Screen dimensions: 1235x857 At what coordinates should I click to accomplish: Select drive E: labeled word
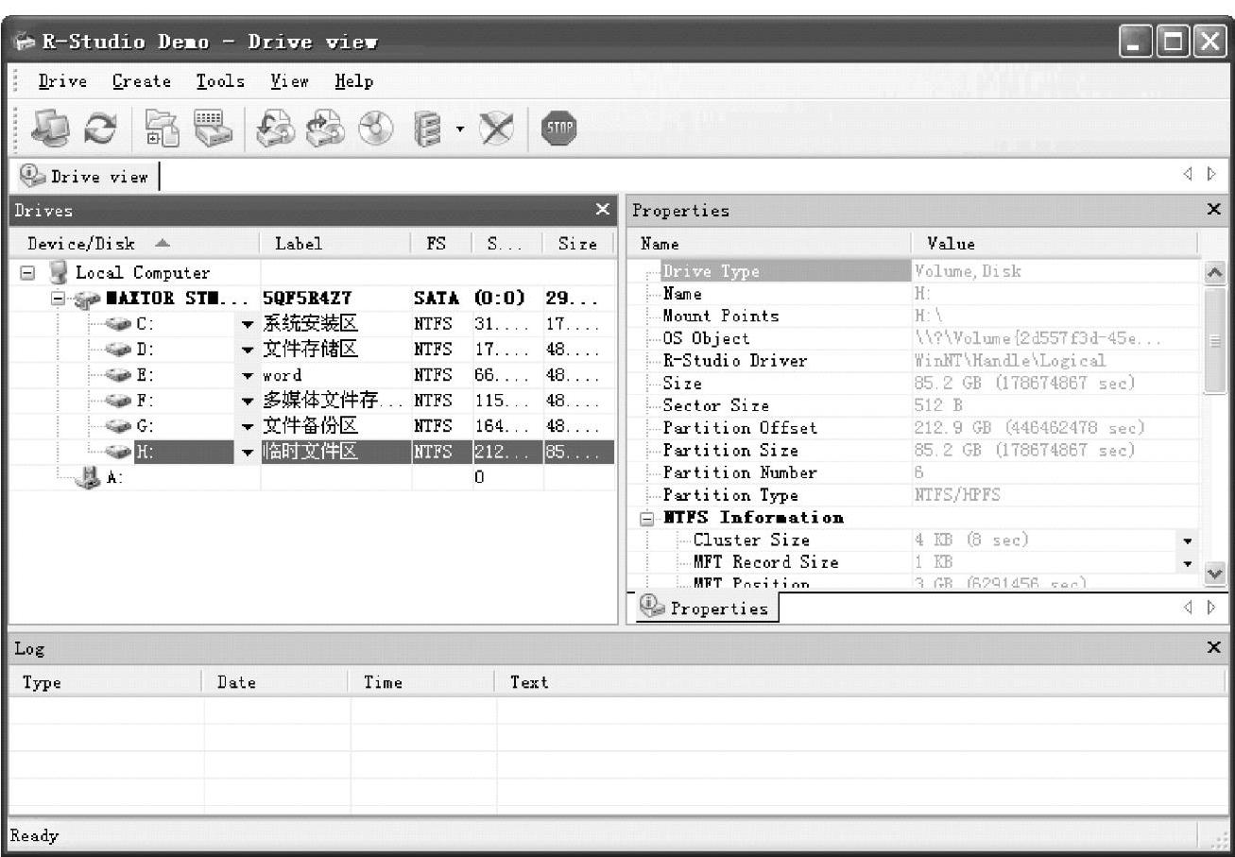(146, 375)
